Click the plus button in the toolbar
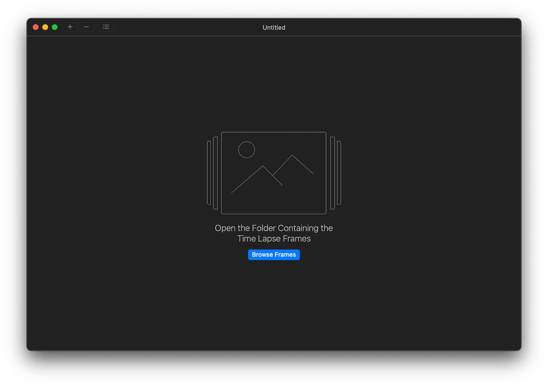 point(70,27)
